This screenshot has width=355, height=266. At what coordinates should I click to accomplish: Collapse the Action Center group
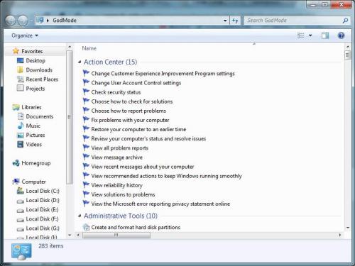point(80,62)
